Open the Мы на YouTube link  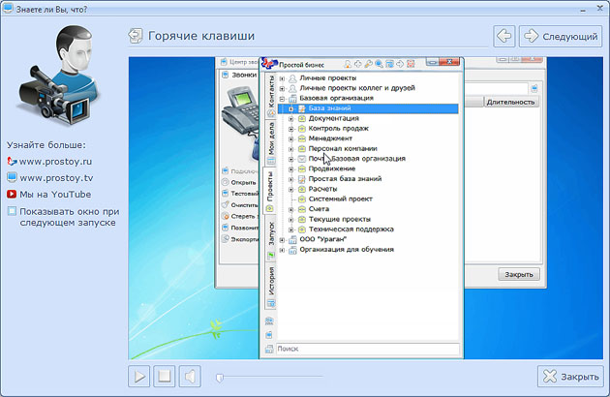[55, 195]
